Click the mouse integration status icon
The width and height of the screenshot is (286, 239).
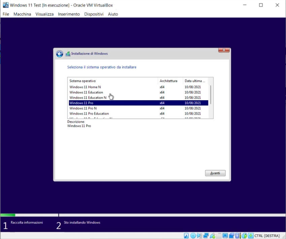coord(244,236)
